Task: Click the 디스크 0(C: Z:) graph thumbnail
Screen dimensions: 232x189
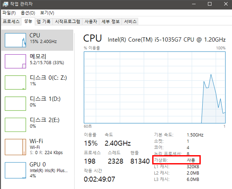Action: 15,82
